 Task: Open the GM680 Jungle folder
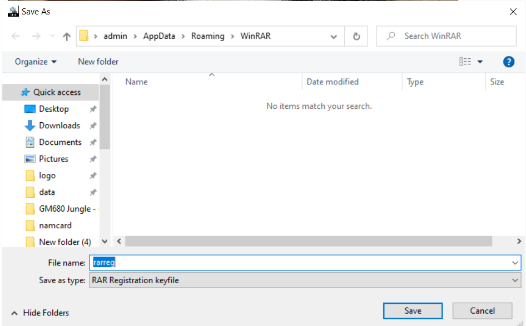(67, 209)
